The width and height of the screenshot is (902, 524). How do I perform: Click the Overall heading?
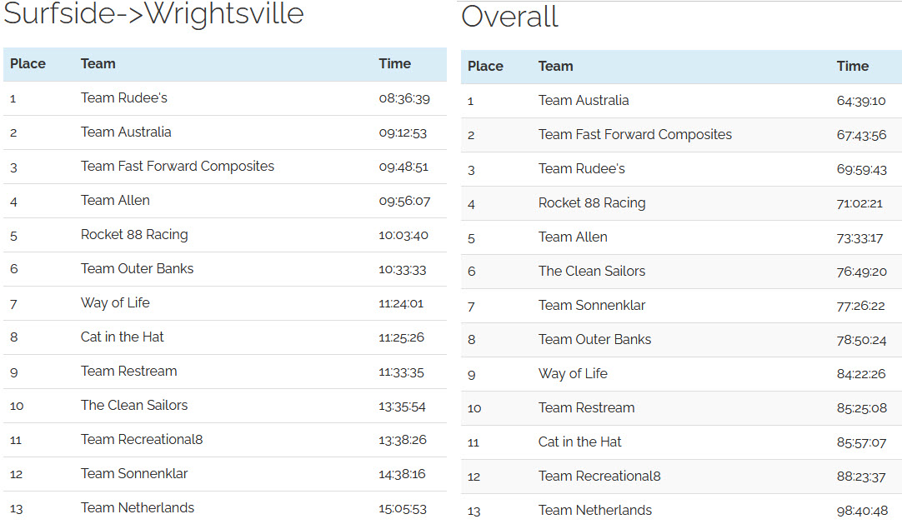pos(509,17)
